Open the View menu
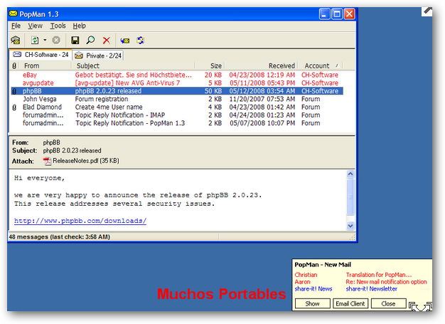This screenshot has width=445, height=324. (x=35, y=26)
